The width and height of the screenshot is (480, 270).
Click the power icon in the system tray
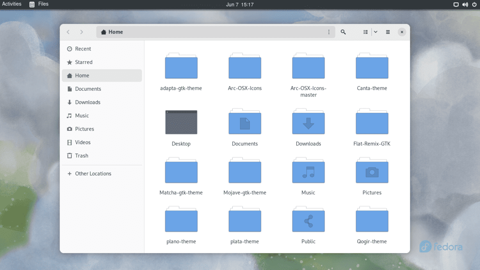[474, 5]
